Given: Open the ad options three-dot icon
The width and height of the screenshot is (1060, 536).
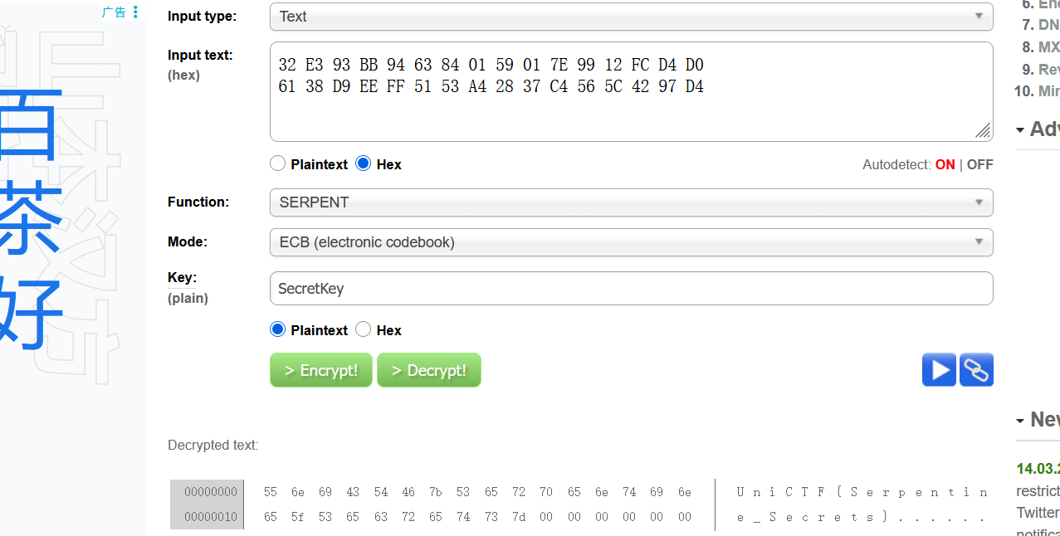Looking at the screenshot, I should (x=135, y=12).
